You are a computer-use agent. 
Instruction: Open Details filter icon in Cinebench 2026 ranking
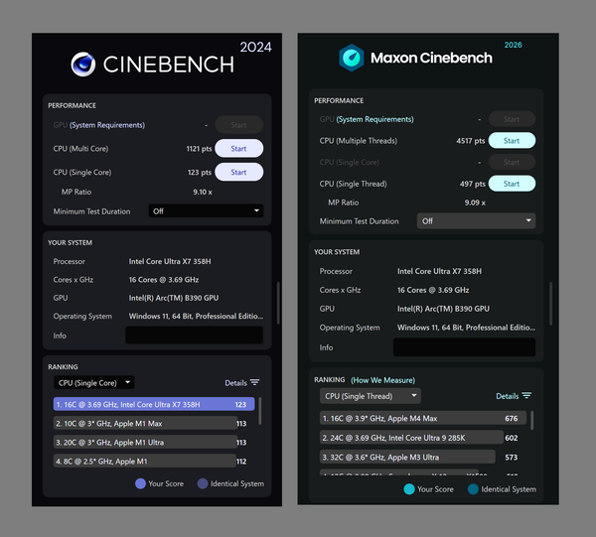point(526,396)
